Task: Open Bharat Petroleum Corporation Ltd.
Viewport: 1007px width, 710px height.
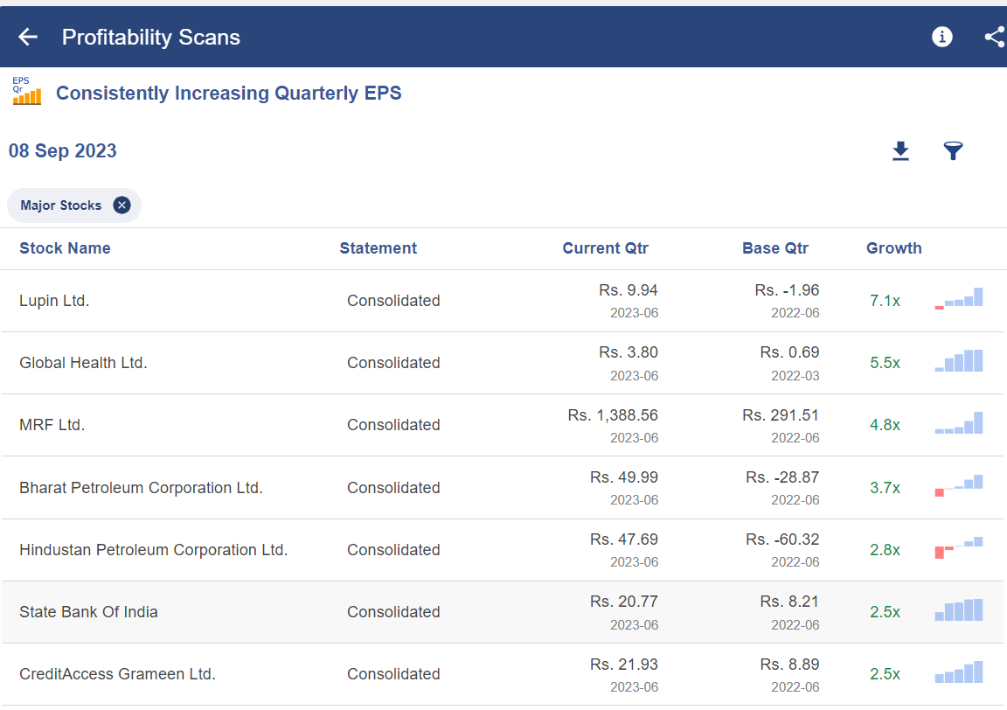Action: pos(141,488)
